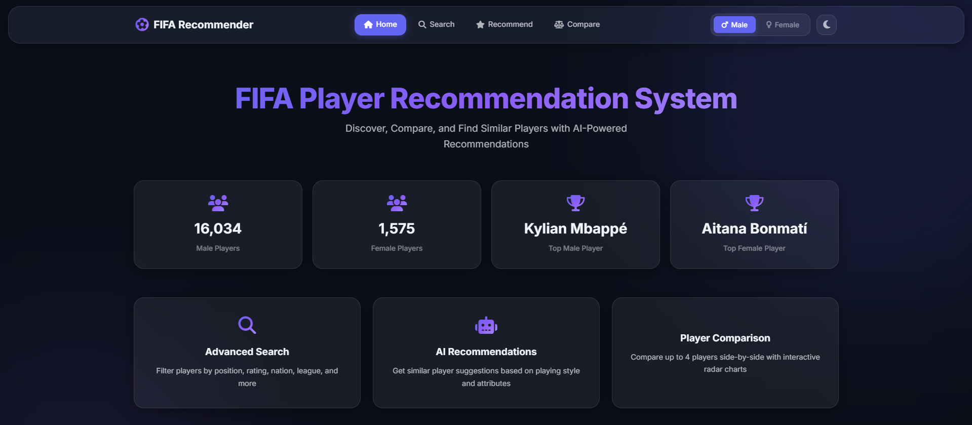Click the Compare up to 4 players description
The width and height of the screenshot is (972, 425).
(725, 363)
